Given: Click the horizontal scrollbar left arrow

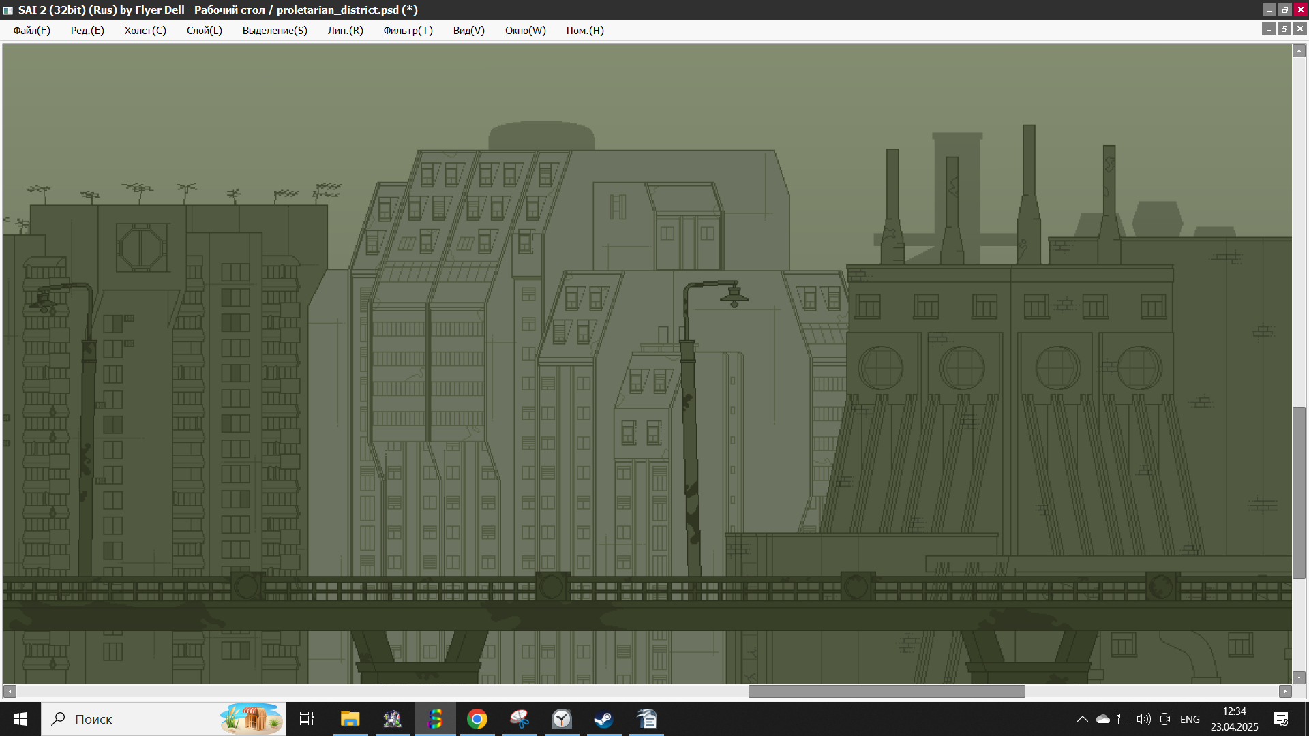Looking at the screenshot, I should coord(10,691).
